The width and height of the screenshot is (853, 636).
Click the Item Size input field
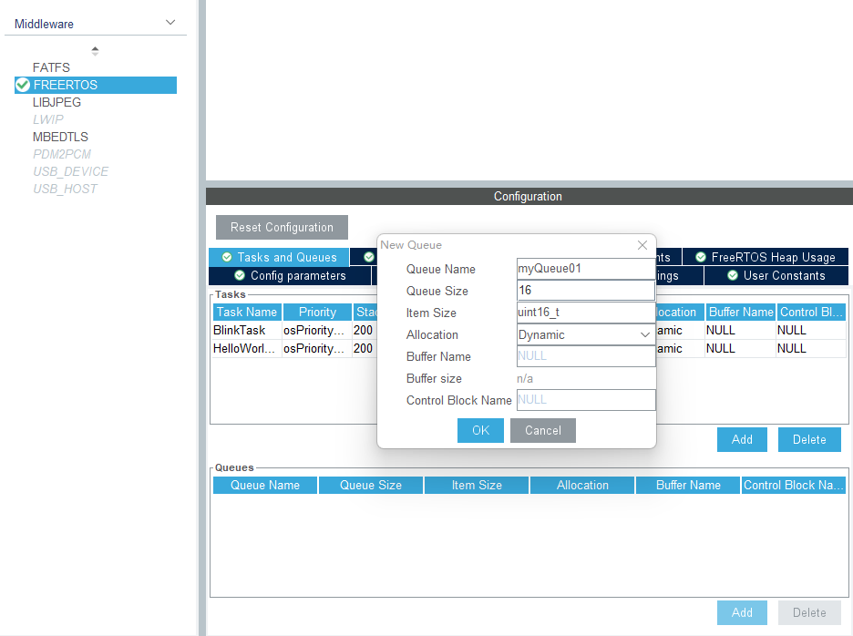click(584, 313)
